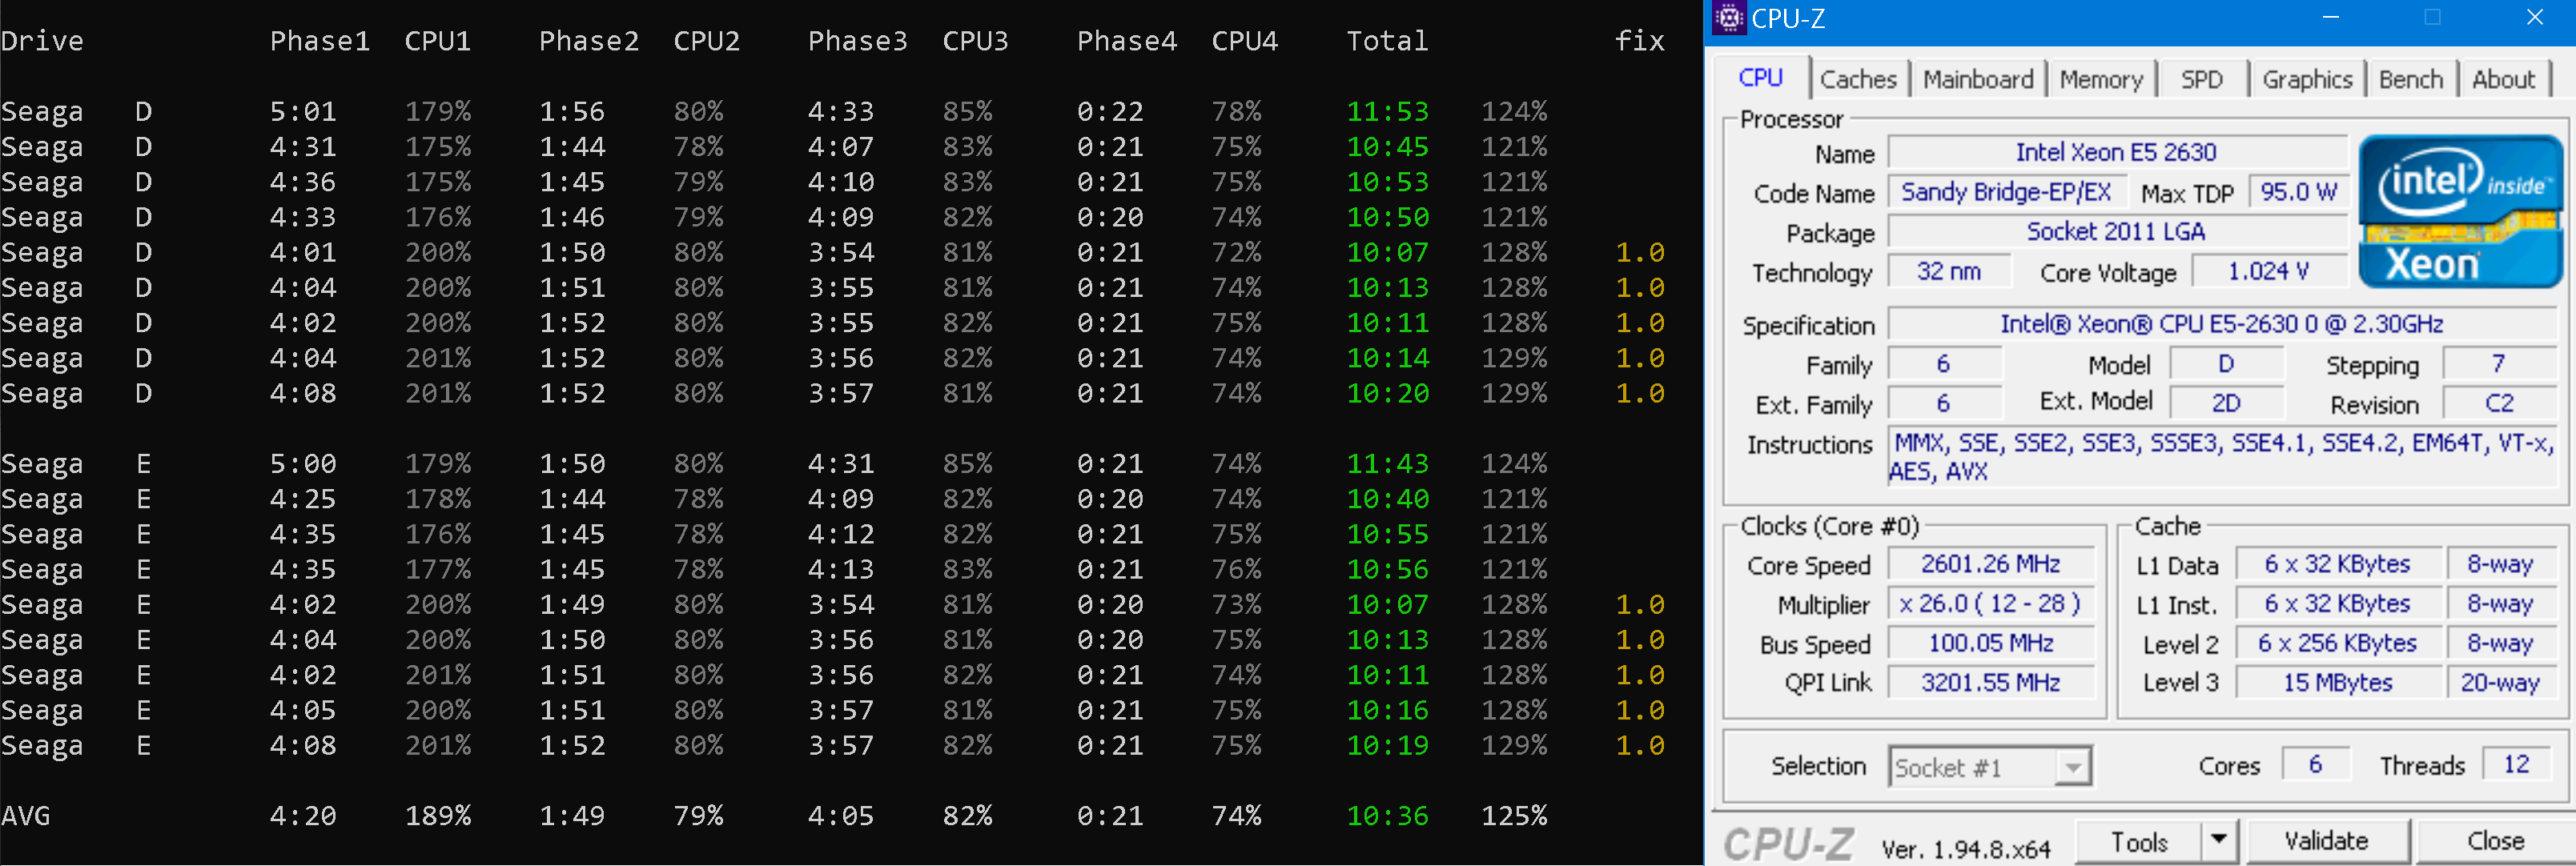Switch to the Graphics tab
The width and height of the screenshot is (2576, 866).
point(2306,79)
